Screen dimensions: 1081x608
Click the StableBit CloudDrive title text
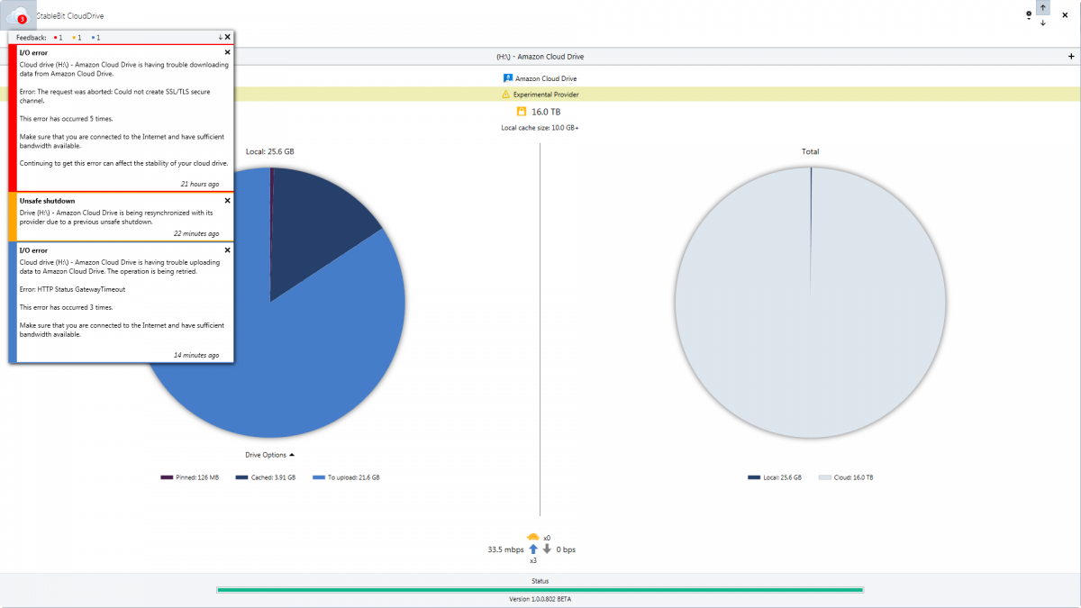[x=68, y=16]
